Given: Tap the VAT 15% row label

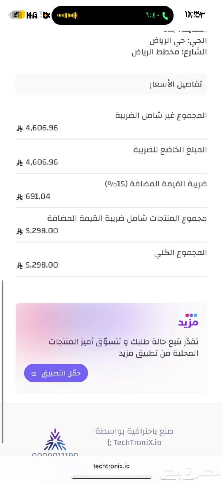Looking at the screenshot, I should click(156, 184).
